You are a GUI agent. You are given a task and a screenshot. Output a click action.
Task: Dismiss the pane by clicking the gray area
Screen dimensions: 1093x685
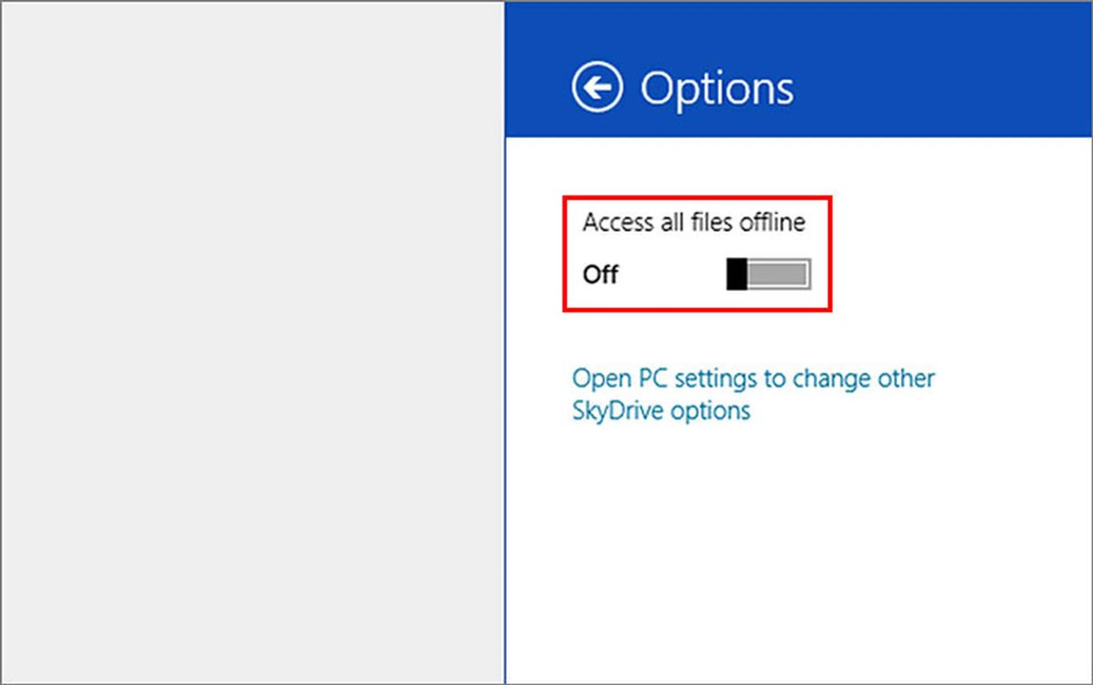[x=250, y=342]
